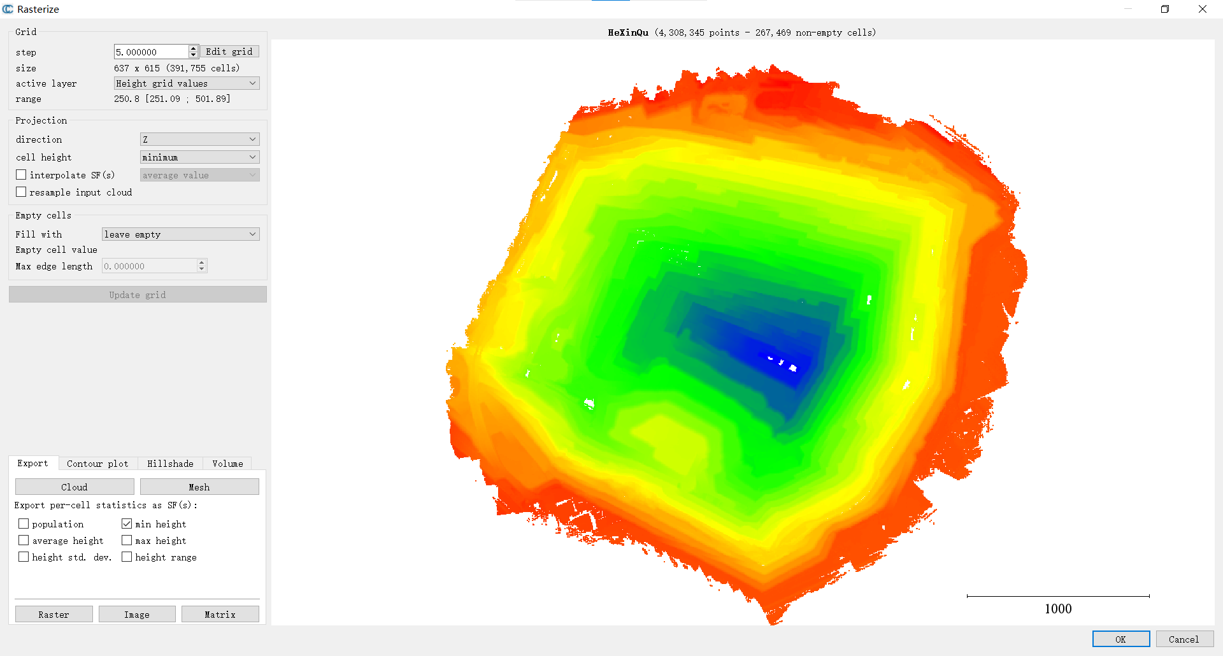Increase the step value with the up arrow
This screenshot has width=1223, height=656.
[193, 48]
